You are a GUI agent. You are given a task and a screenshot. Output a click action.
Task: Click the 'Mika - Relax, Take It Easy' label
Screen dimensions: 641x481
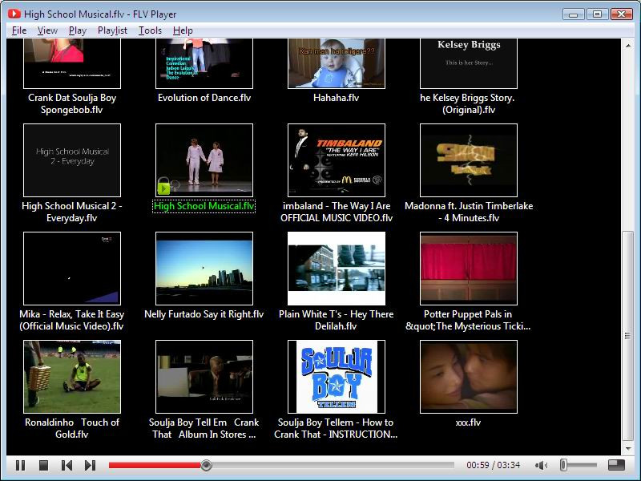pos(72,314)
